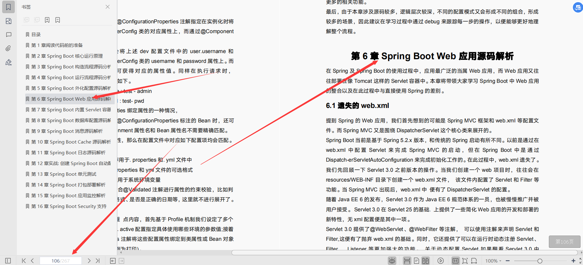Jump to 第 2 章 Spring Boot 核心运行原理
Image resolution: width=583 pixels, height=265 pixels.
pos(67,56)
